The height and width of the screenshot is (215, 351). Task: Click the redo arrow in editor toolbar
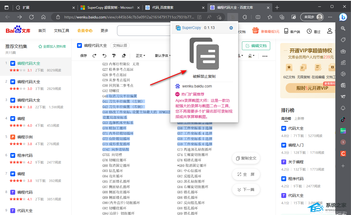[94, 56]
